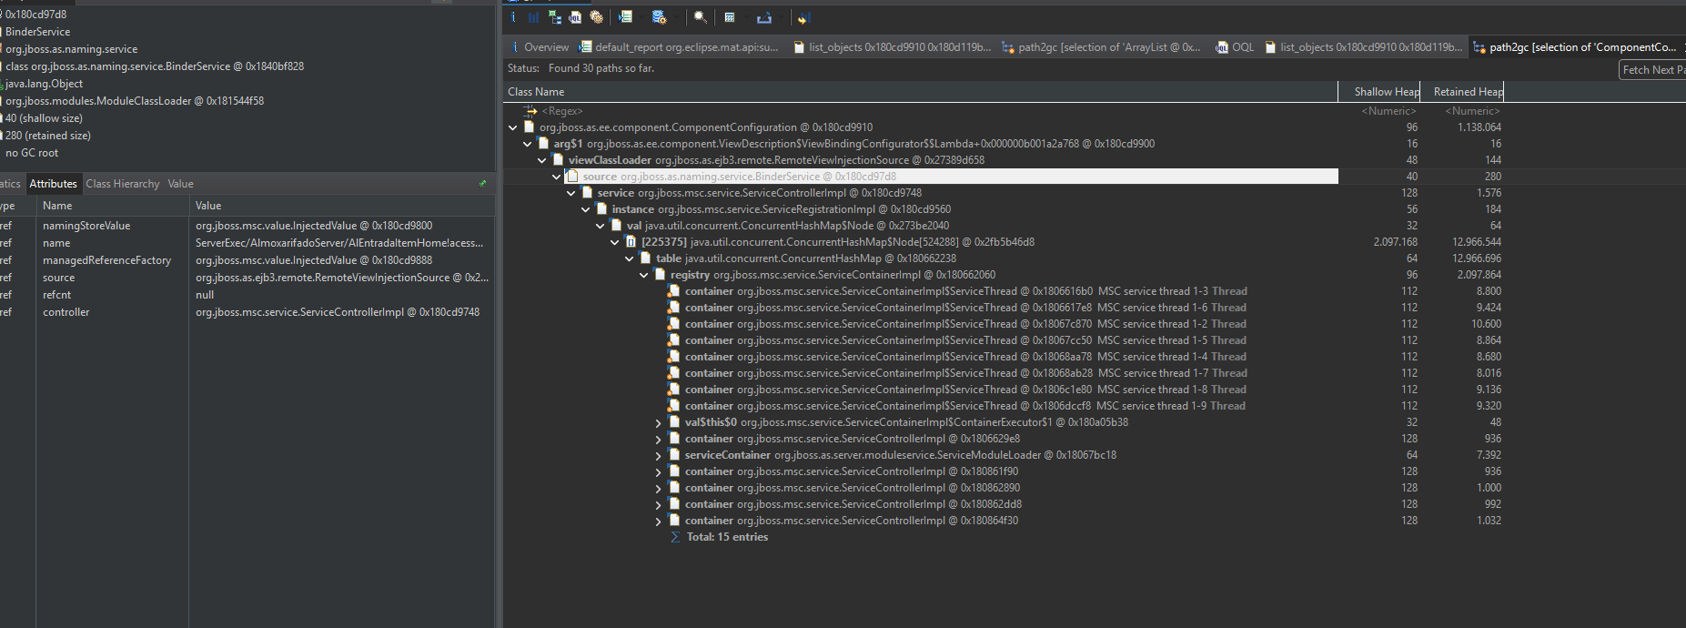Viewport: 1686px width, 628px height.
Task: Collapse the viewClassLoader RemoteViewInjectionSource node
Action: (x=542, y=160)
